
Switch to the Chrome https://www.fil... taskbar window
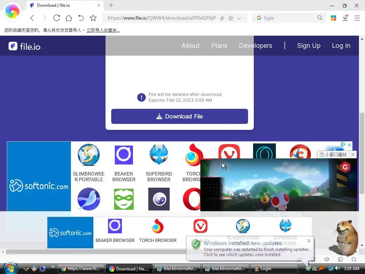tap(81, 269)
